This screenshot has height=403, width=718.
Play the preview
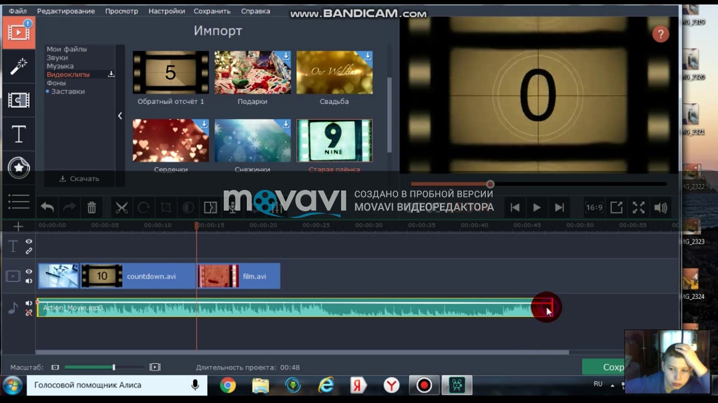(x=537, y=208)
